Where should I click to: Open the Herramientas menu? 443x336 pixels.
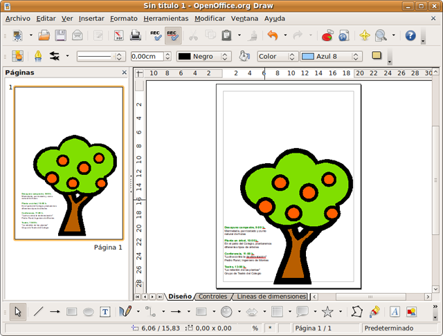coord(165,19)
